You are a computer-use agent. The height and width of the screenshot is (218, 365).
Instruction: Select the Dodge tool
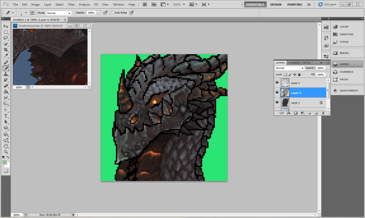pyautogui.click(x=6, y=104)
